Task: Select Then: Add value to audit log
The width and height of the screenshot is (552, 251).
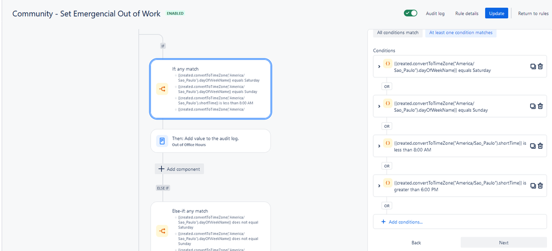Action: [x=211, y=141]
